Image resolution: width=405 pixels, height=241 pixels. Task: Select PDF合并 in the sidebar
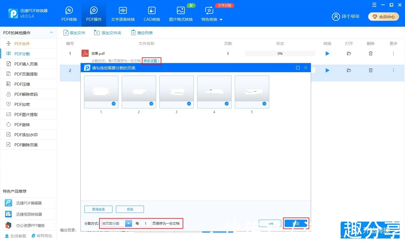28,44
